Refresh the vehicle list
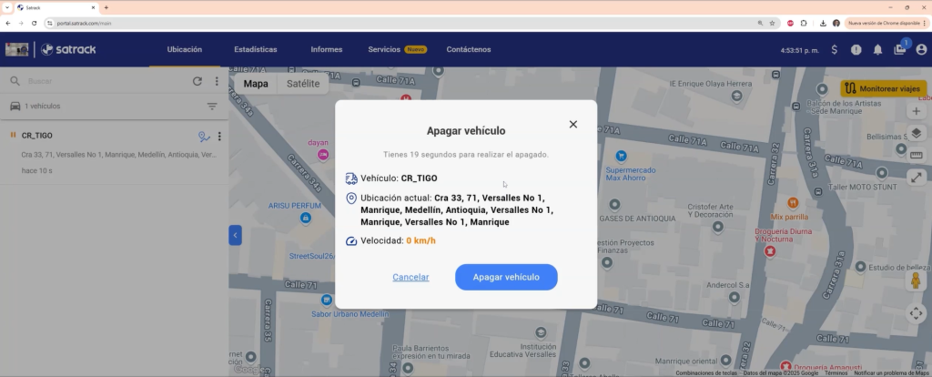The height and width of the screenshot is (377, 932). pyautogui.click(x=198, y=81)
